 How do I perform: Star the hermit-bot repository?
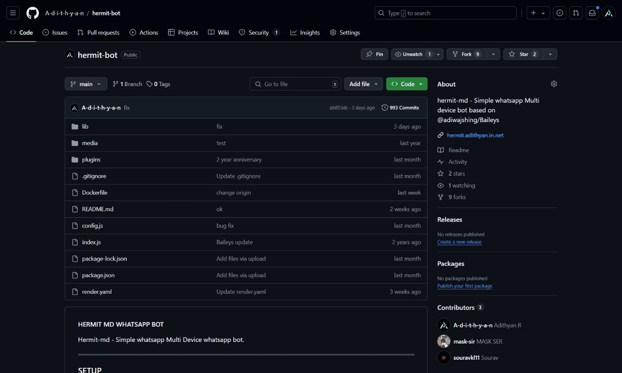click(523, 54)
